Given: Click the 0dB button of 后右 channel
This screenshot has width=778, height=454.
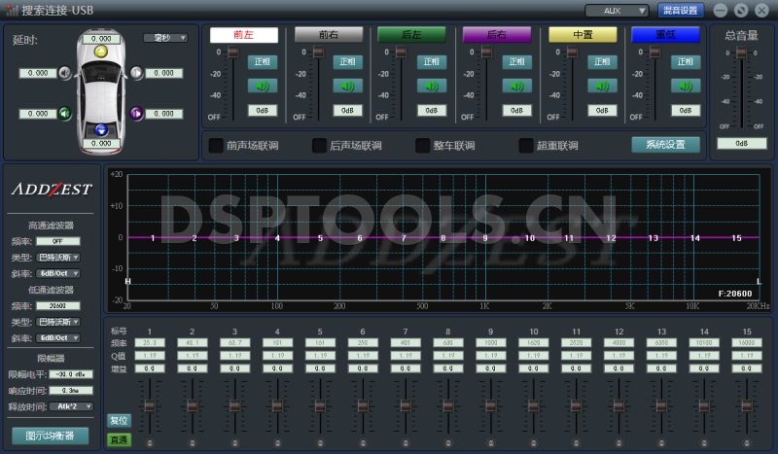Looking at the screenshot, I should click(x=517, y=110).
